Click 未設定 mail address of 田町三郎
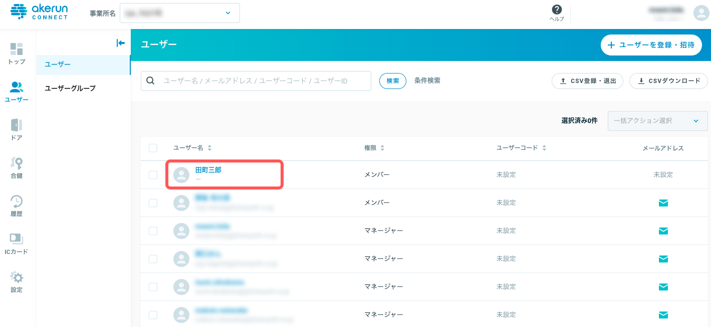The image size is (711, 327). pyautogui.click(x=663, y=175)
